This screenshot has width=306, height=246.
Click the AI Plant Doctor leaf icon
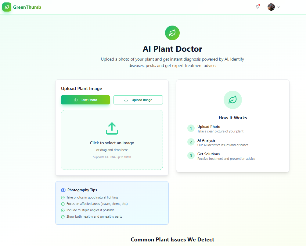coord(172,33)
